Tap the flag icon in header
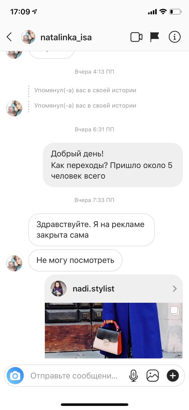Image resolution: width=189 pixels, height=410 pixels. pos(155,37)
